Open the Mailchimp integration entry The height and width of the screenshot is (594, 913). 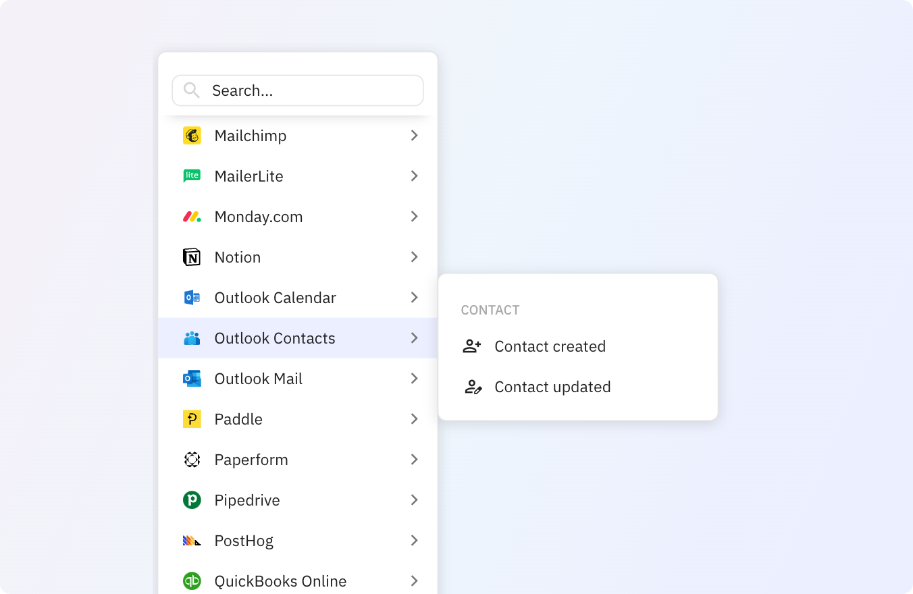click(x=298, y=136)
